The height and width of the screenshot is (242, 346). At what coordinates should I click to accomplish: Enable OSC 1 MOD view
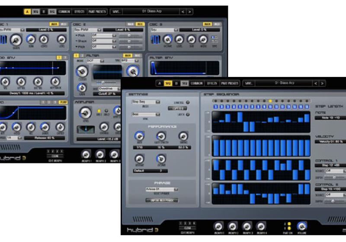(63, 24)
